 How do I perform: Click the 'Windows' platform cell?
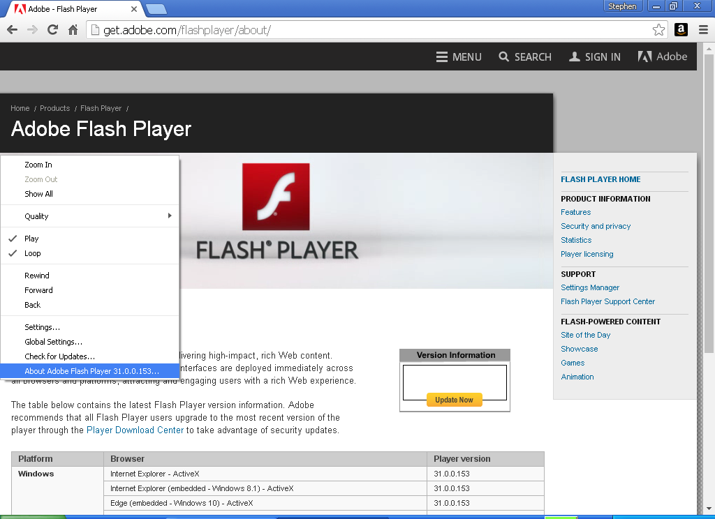click(x=57, y=491)
